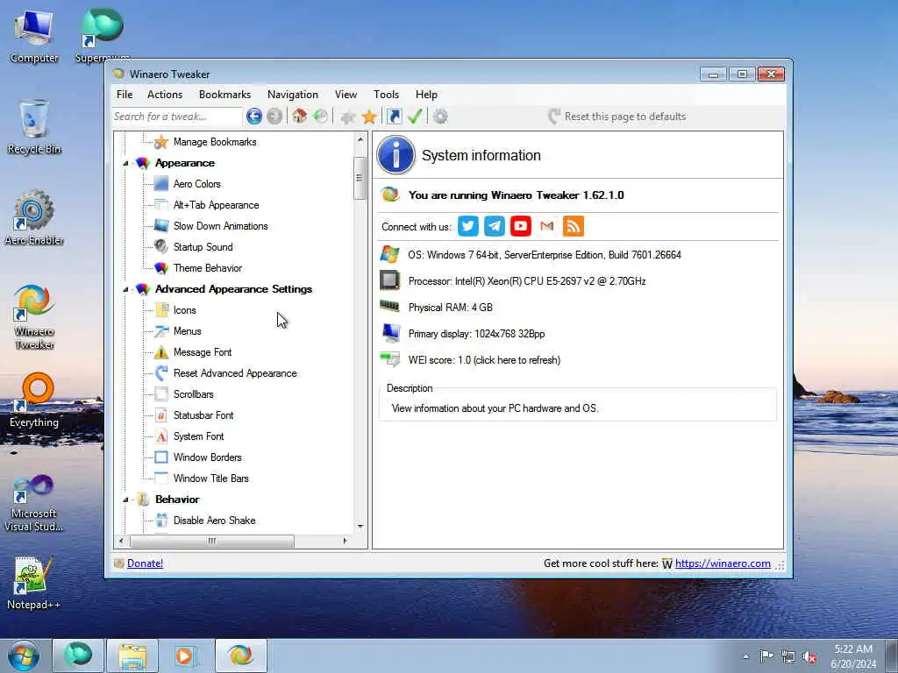Open the File menu

click(x=125, y=95)
